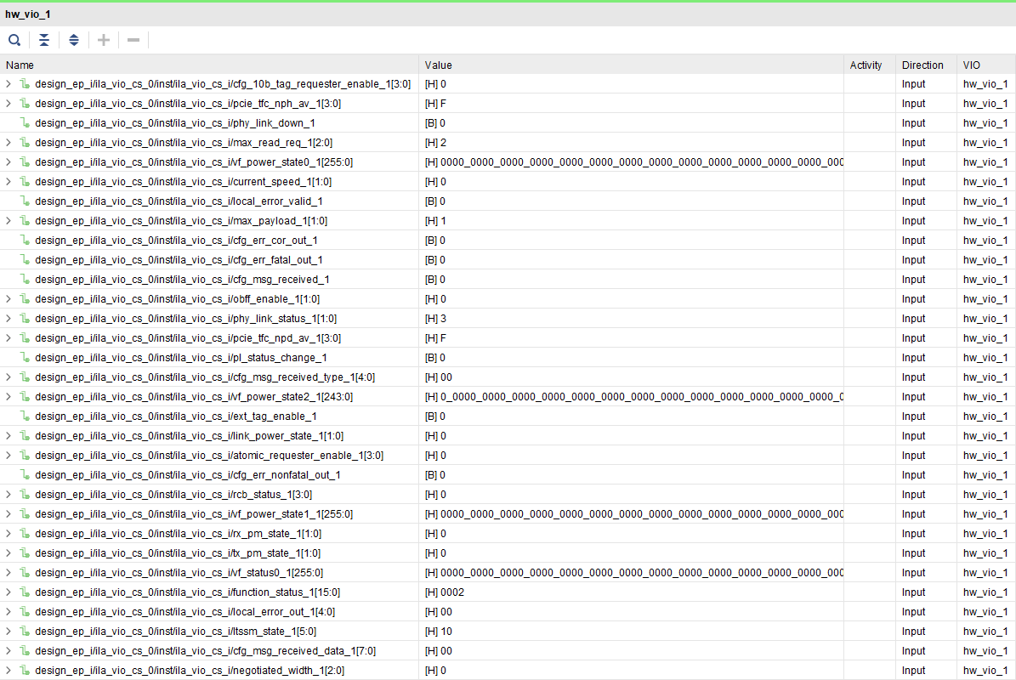The width and height of the screenshot is (1016, 680).
Task: Click the Add probe plus icon
Action: pyautogui.click(x=104, y=40)
